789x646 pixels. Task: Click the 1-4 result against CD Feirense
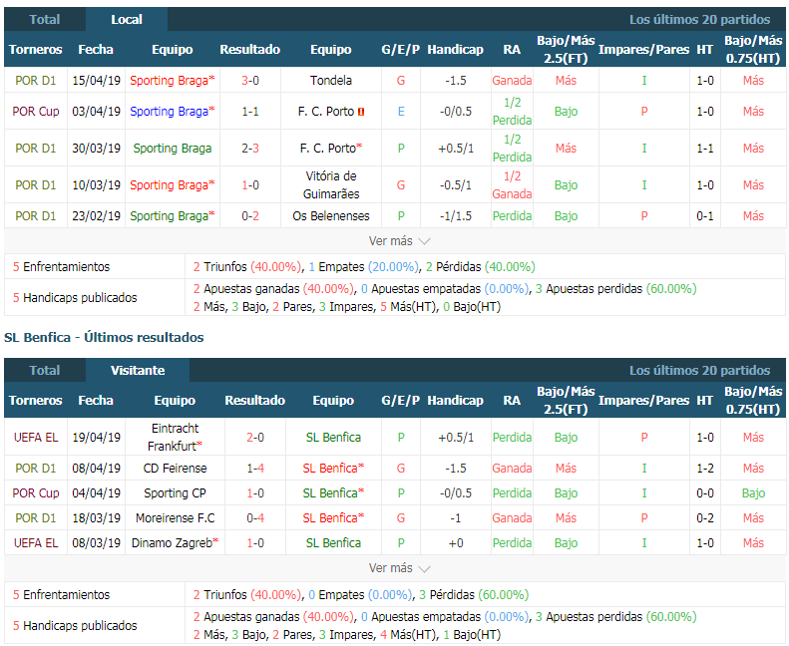click(255, 469)
